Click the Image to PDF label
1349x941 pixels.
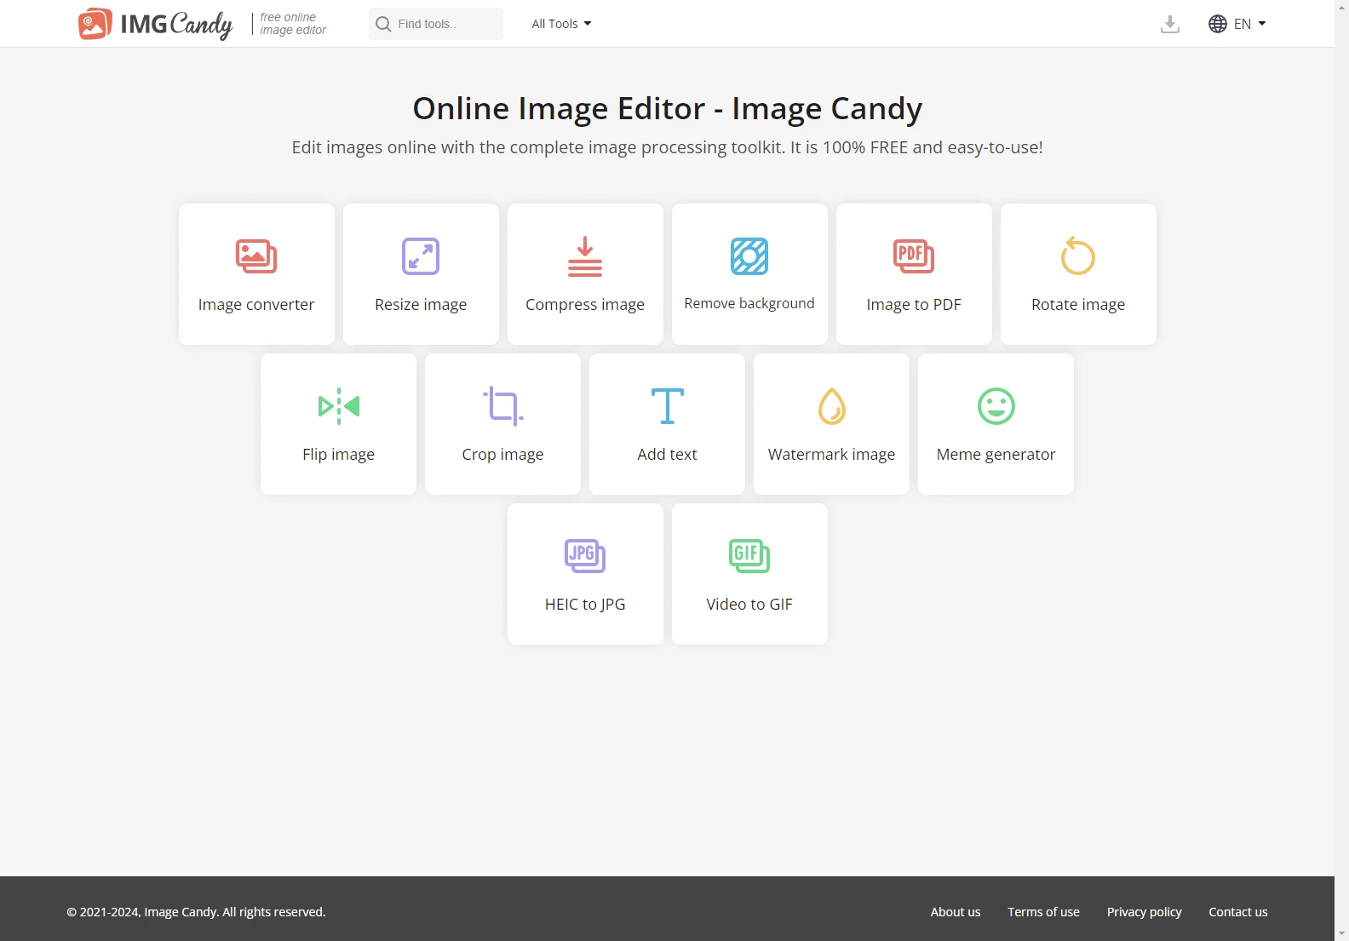click(914, 305)
